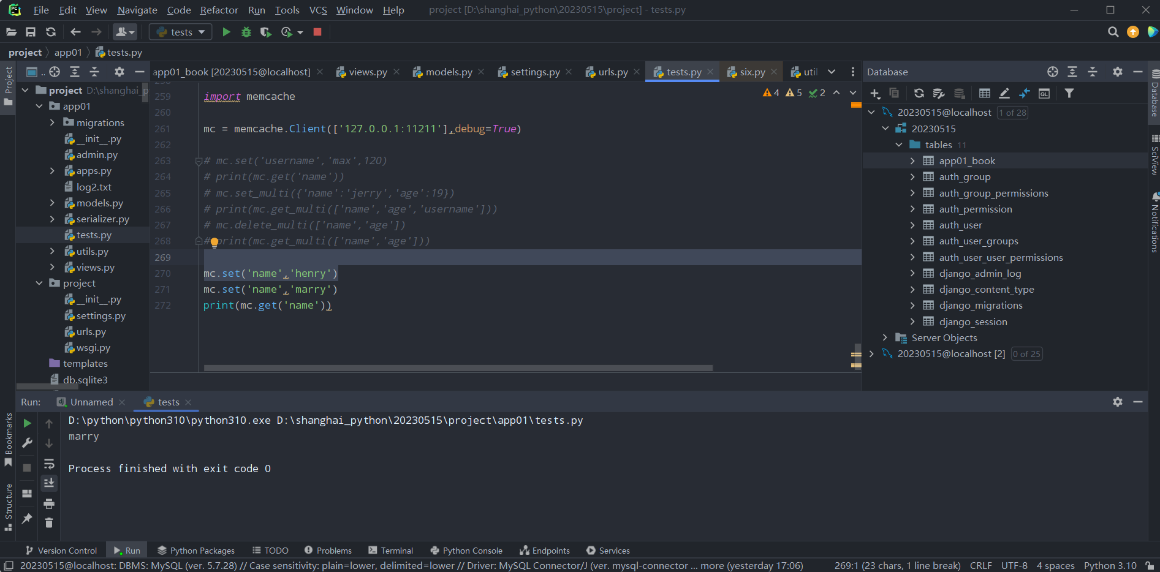Expand the models.py tree node
This screenshot has height=572, width=1160.
[53, 203]
